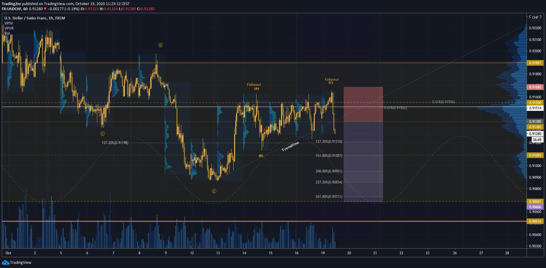The width and height of the screenshot is (546, 268).
Task: Click the 12 date on time axis
Action: [192, 253]
